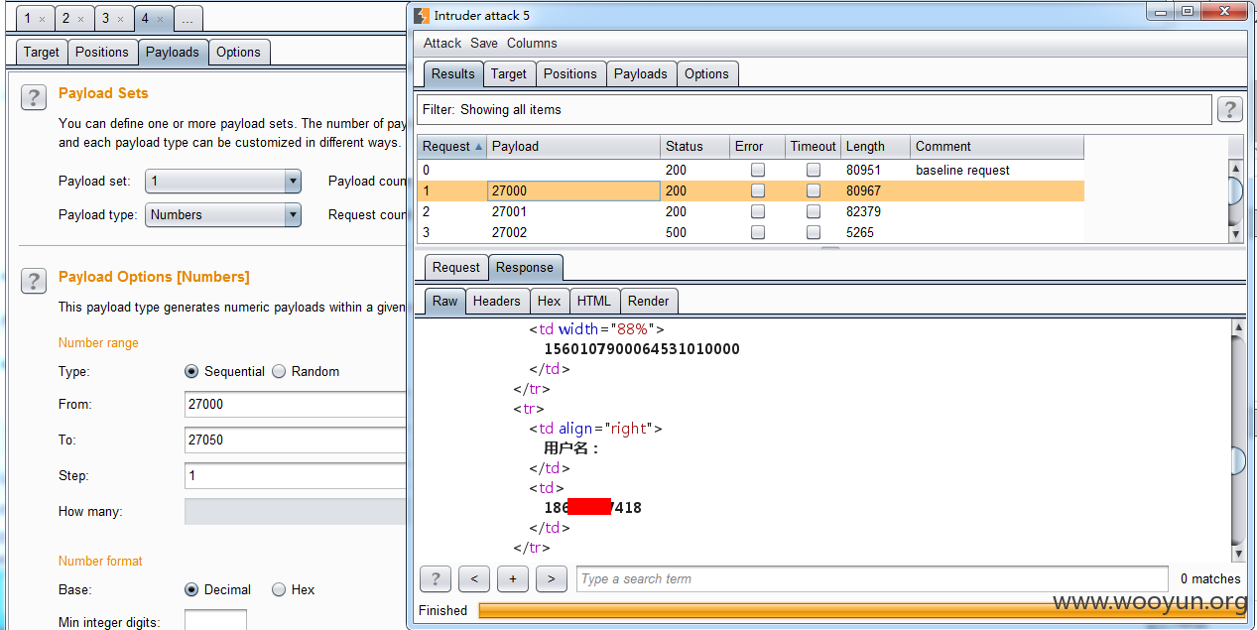Screen dimensions: 1257x630
Task: Open the Positions tab in main window
Action: pyautogui.click(x=102, y=52)
